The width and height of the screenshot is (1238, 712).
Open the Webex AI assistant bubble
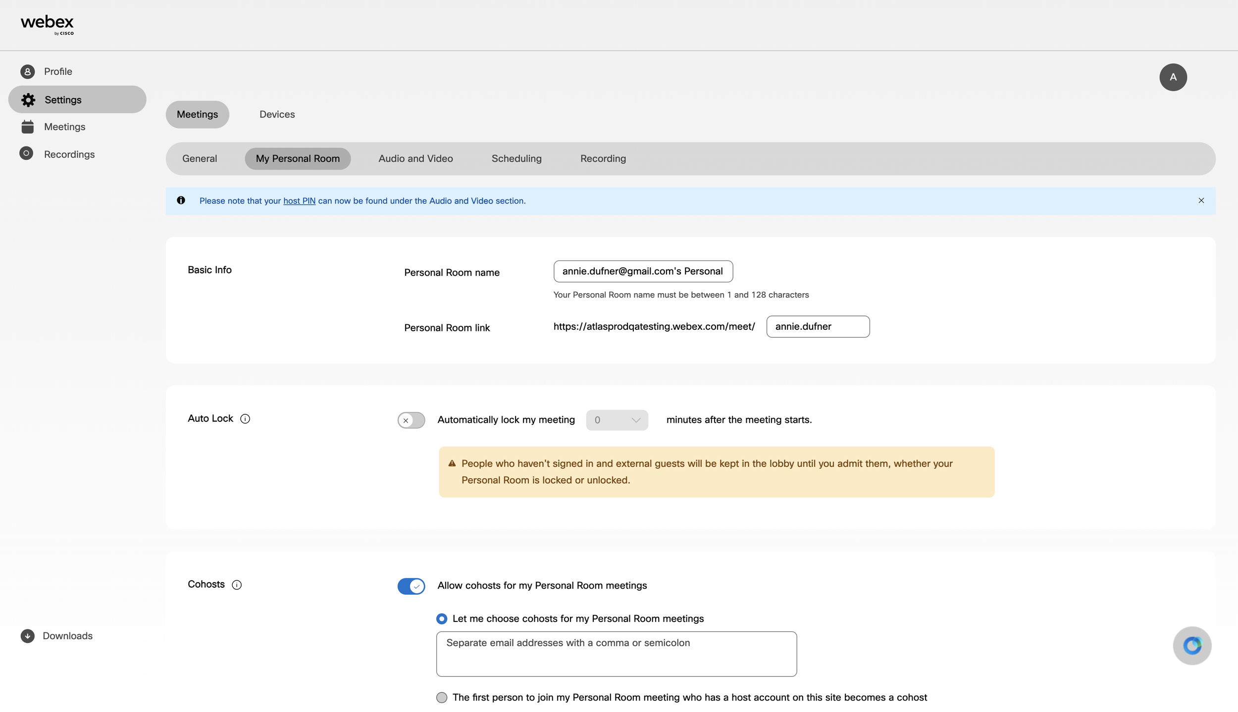(x=1192, y=646)
